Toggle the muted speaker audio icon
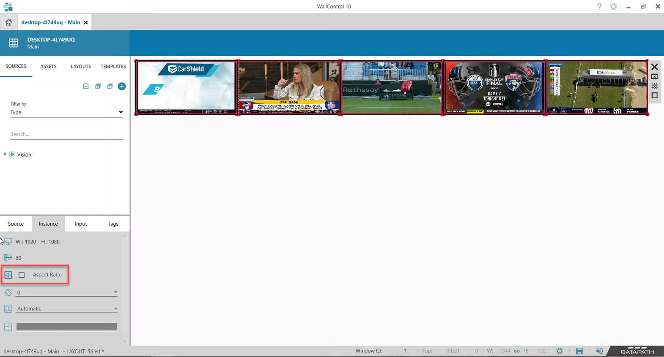Image resolution: width=664 pixels, height=357 pixels. coord(599,351)
